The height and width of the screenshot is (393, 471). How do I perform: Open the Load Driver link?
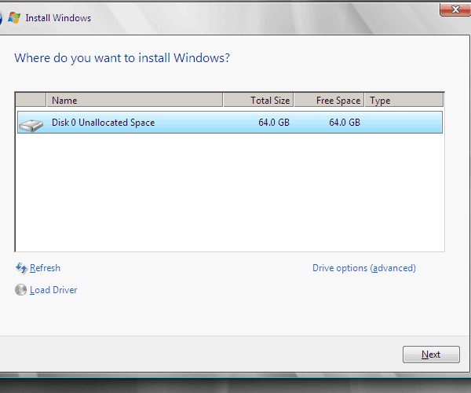click(x=53, y=290)
